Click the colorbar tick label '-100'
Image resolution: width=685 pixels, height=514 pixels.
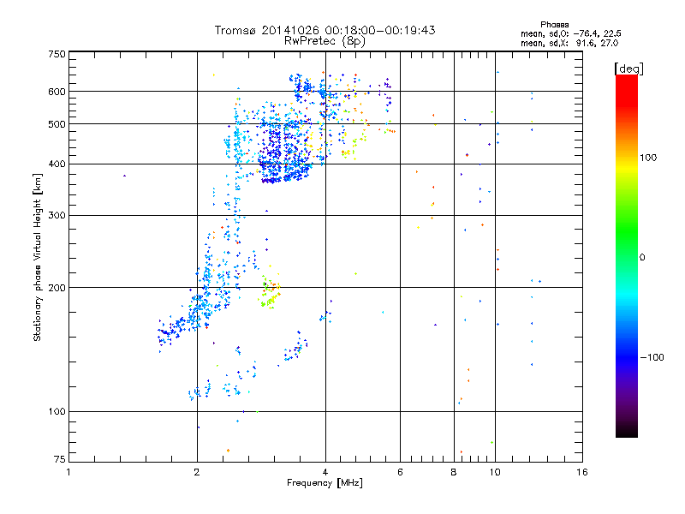coord(652,357)
